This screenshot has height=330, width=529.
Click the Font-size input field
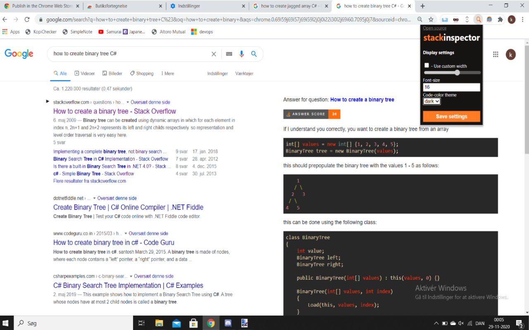pos(451,87)
